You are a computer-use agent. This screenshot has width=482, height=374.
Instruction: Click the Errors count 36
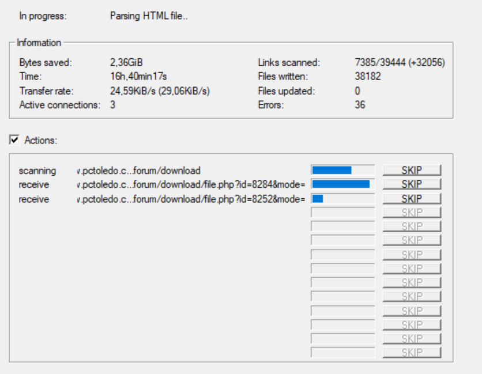(x=360, y=105)
